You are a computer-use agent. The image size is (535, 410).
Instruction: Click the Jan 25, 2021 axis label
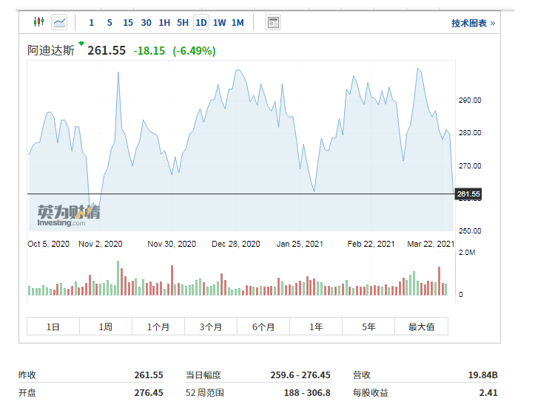click(x=300, y=245)
